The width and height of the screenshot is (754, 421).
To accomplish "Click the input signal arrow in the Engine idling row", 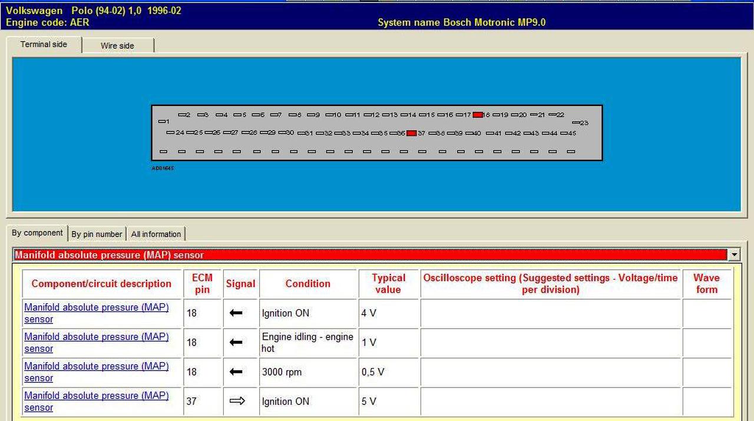I will point(236,343).
